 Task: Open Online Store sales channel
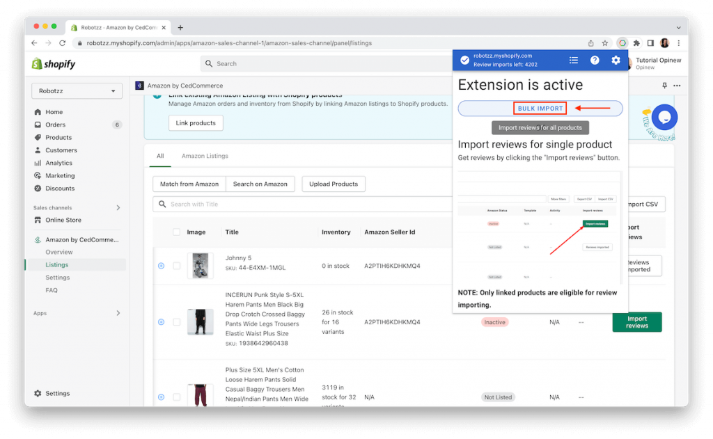click(63, 220)
